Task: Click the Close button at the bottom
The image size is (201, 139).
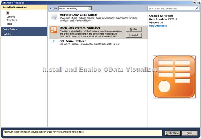Action: 189,133
